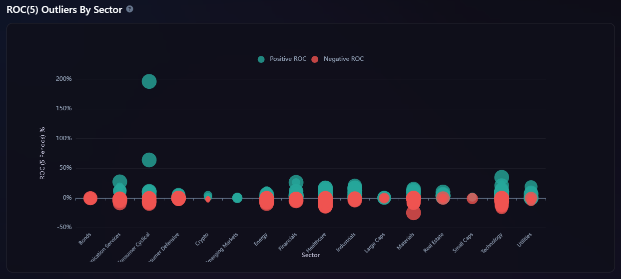621x279 pixels.
Task: Select the lowest red Materials bubble
Action: (413, 214)
